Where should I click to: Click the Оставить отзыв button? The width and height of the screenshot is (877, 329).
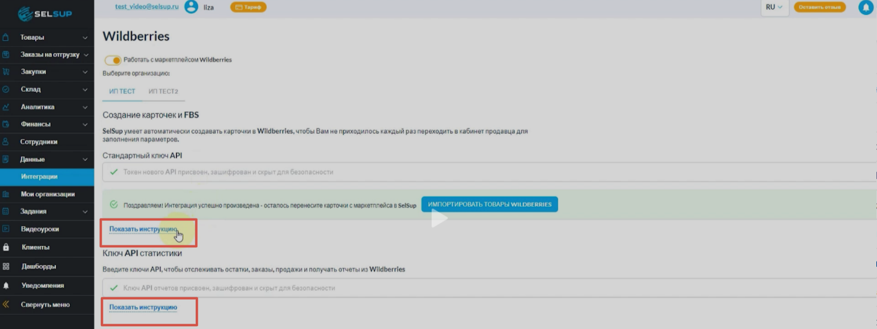[820, 7]
